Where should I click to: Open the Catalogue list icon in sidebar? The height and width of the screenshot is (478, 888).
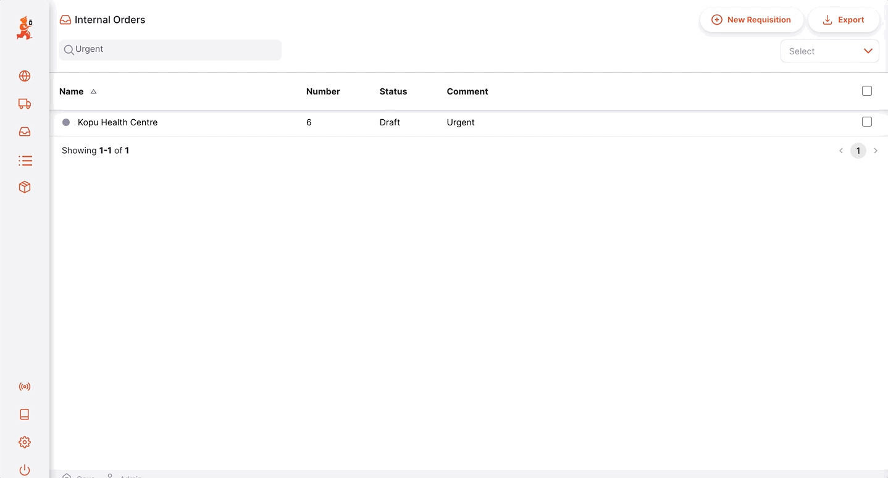(x=24, y=160)
